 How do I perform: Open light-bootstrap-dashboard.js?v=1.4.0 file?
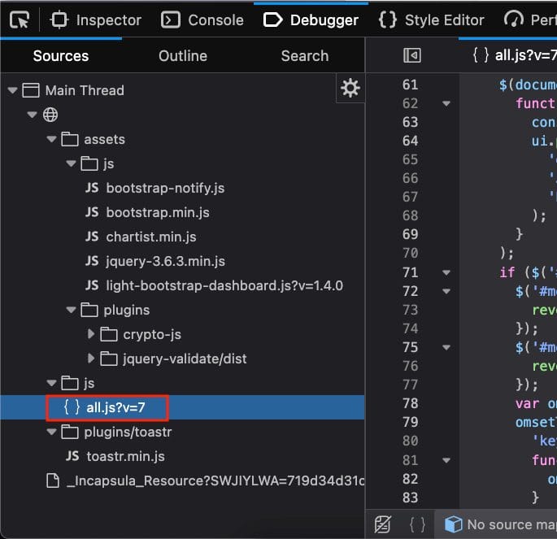click(x=224, y=286)
